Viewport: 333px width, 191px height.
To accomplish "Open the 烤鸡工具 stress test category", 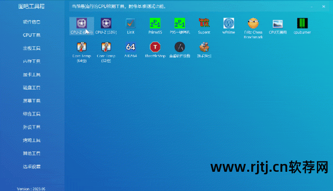I will pyautogui.click(x=32, y=140).
